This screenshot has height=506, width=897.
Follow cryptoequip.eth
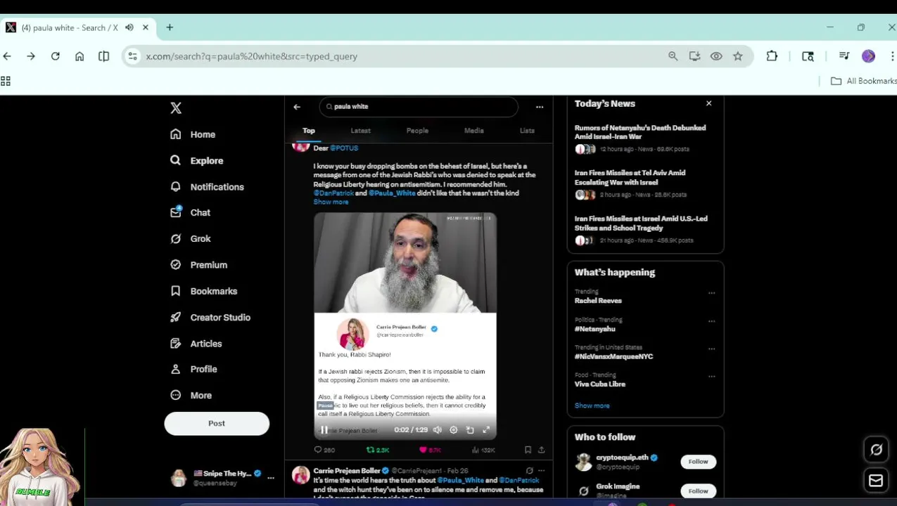point(698,462)
